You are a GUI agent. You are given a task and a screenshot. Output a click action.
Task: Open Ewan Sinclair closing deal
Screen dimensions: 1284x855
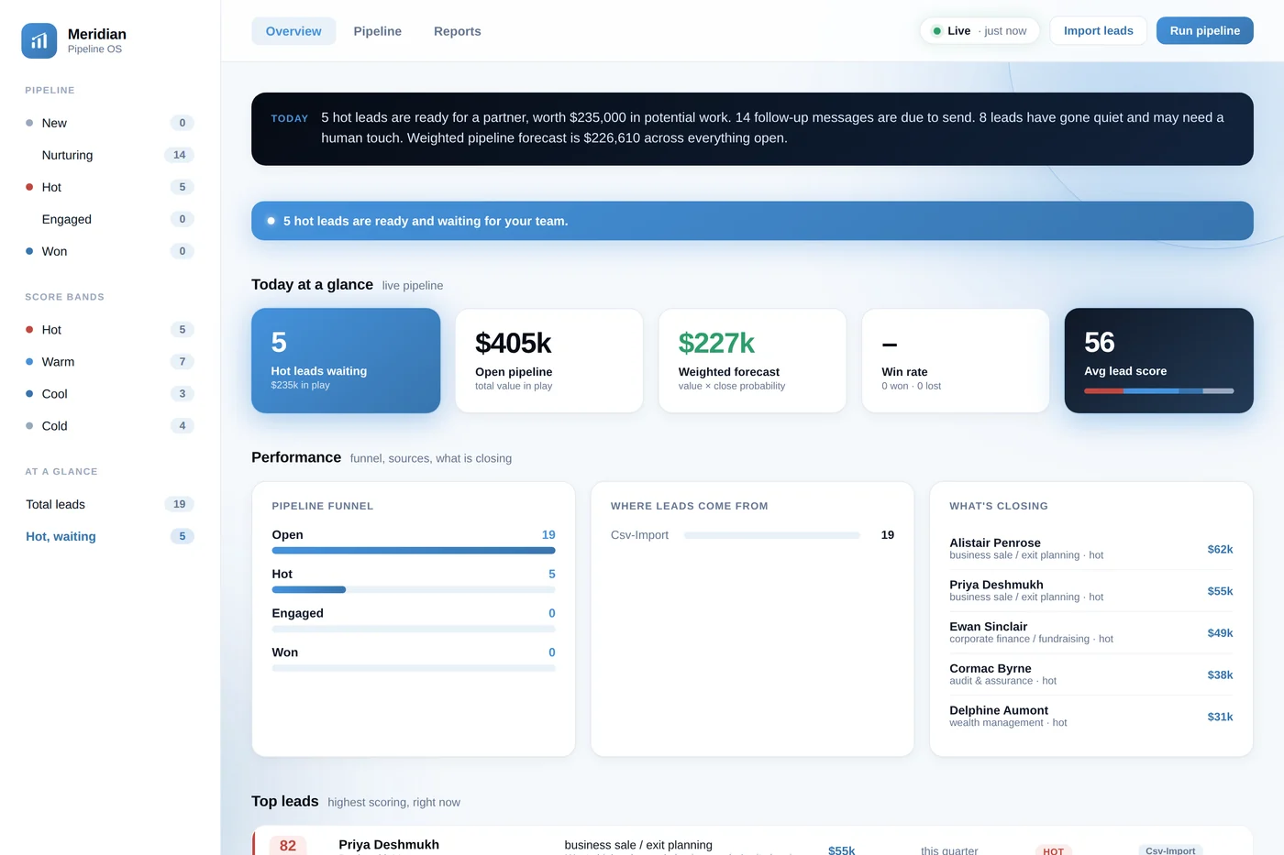click(1091, 632)
